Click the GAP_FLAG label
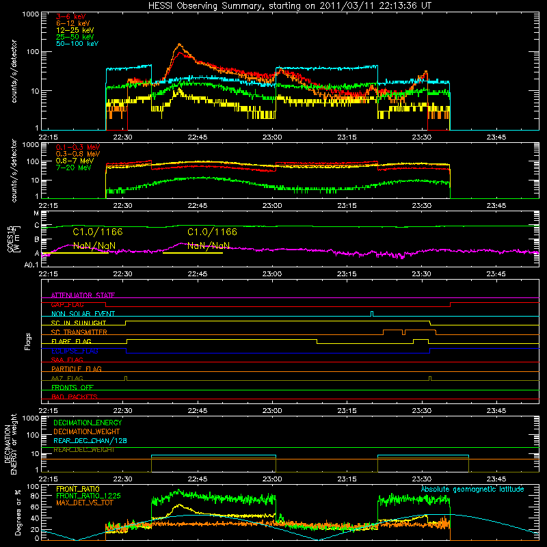 [x=67, y=304]
